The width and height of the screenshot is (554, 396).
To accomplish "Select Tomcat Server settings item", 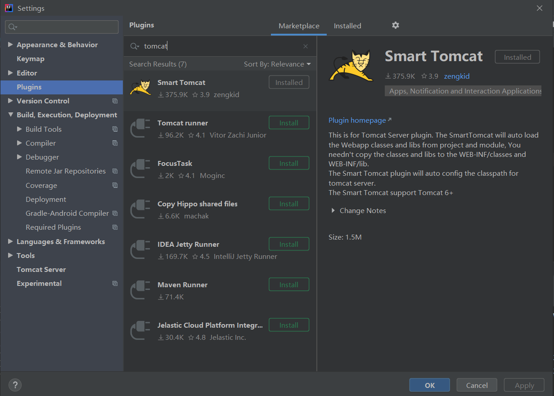I will click(x=41, y=270).
